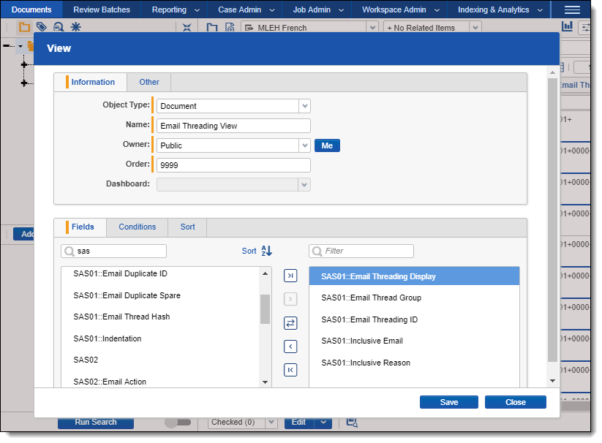
Task: Click the Close button
Action: (x=515, y=402)
